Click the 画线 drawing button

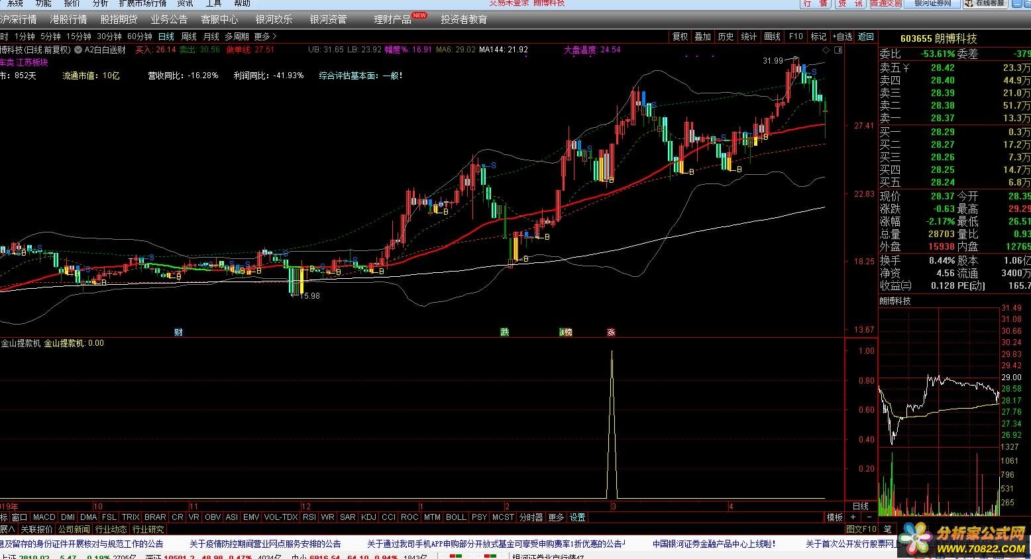(x=772, y=36)
